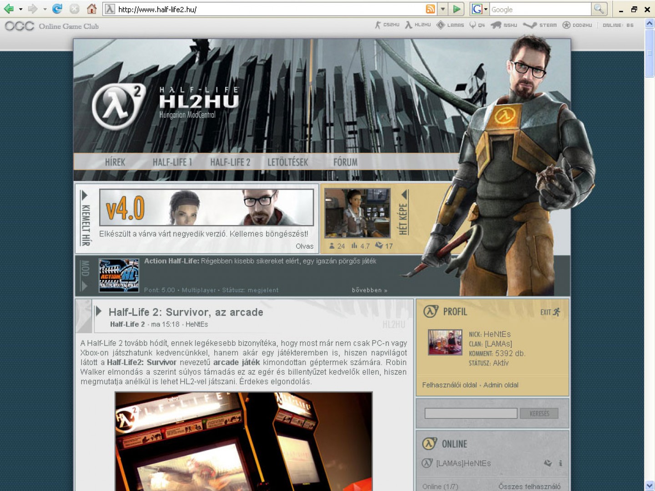Click the message icon next to [LAMAs]HeNtEs
The height and width of the screenshot is (491, 655).
[548, 463]
